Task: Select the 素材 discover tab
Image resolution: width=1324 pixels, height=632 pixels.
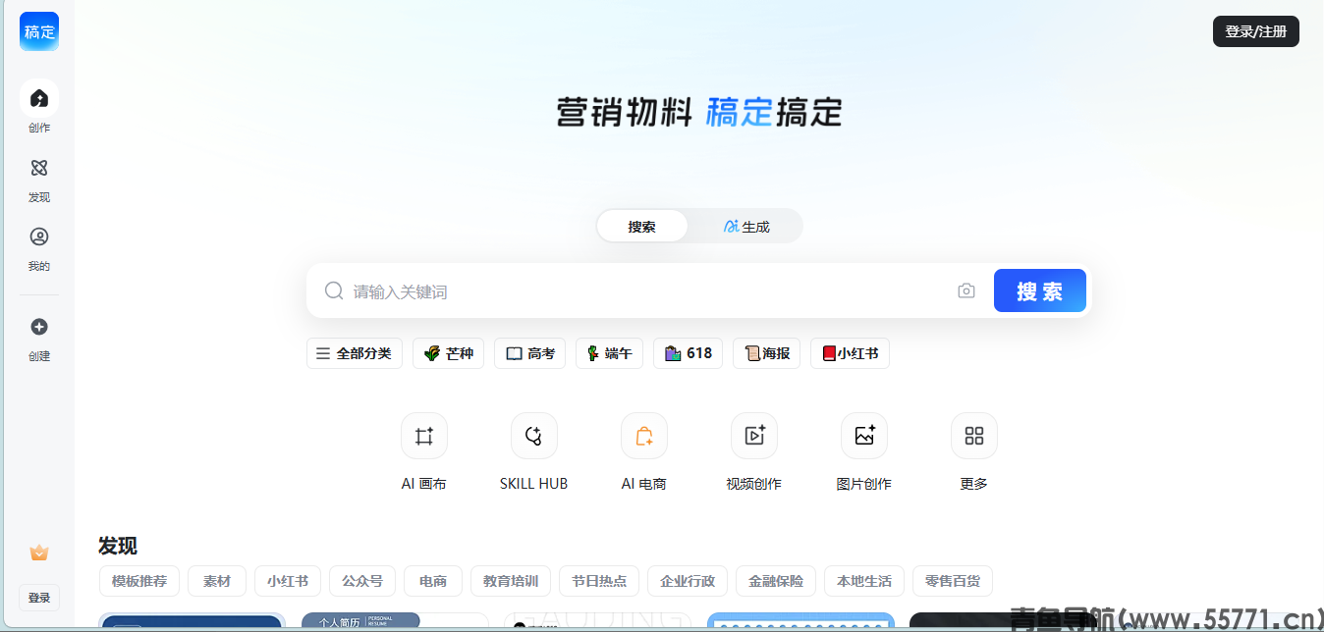Action: click(x=217, y=581)
